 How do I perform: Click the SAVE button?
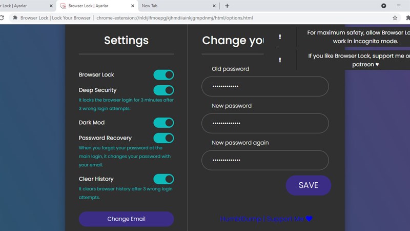309,185
